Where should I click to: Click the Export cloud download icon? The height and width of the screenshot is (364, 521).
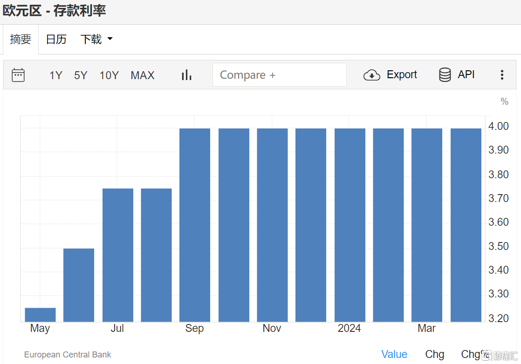pos(371,74)
